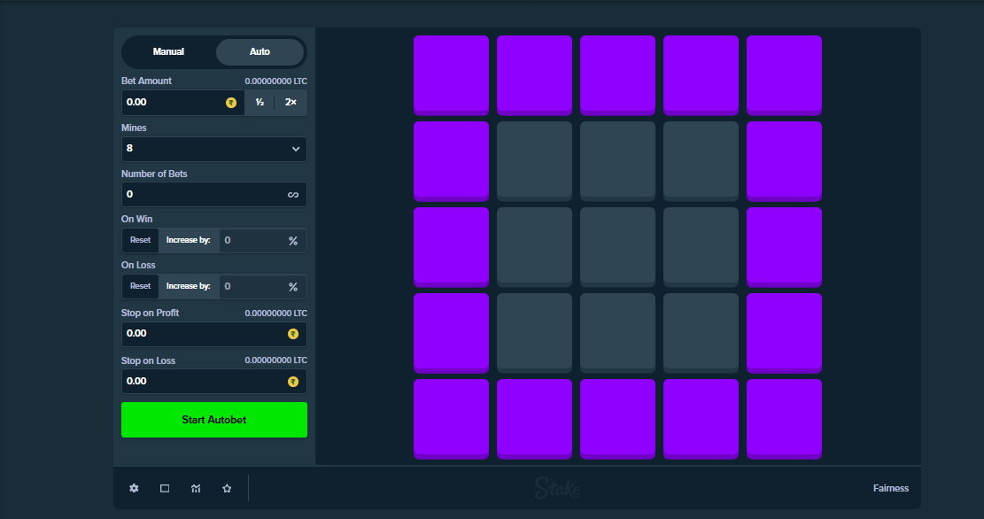Deselect purple tile in top row, third column
Viewport: 984px width, 519px height.
(617, 75)
